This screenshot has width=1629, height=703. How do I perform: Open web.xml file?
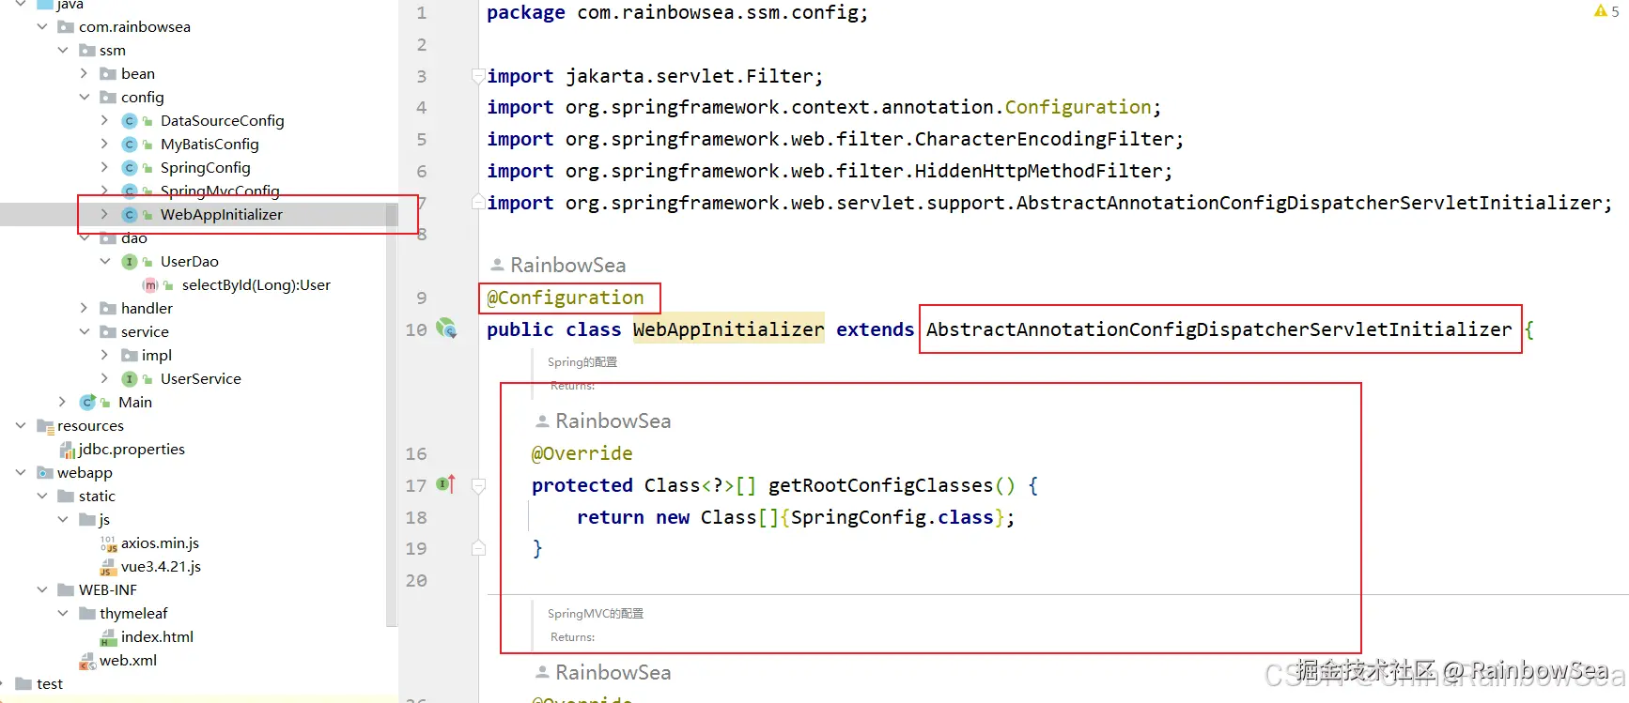[128, 660]
